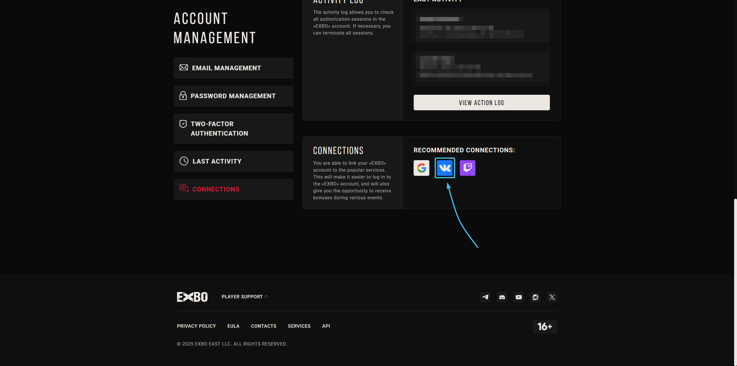This screenshot has width=737, height=366.
Task: Open the Privacy Policy link
Action: (x=196, y=326)
